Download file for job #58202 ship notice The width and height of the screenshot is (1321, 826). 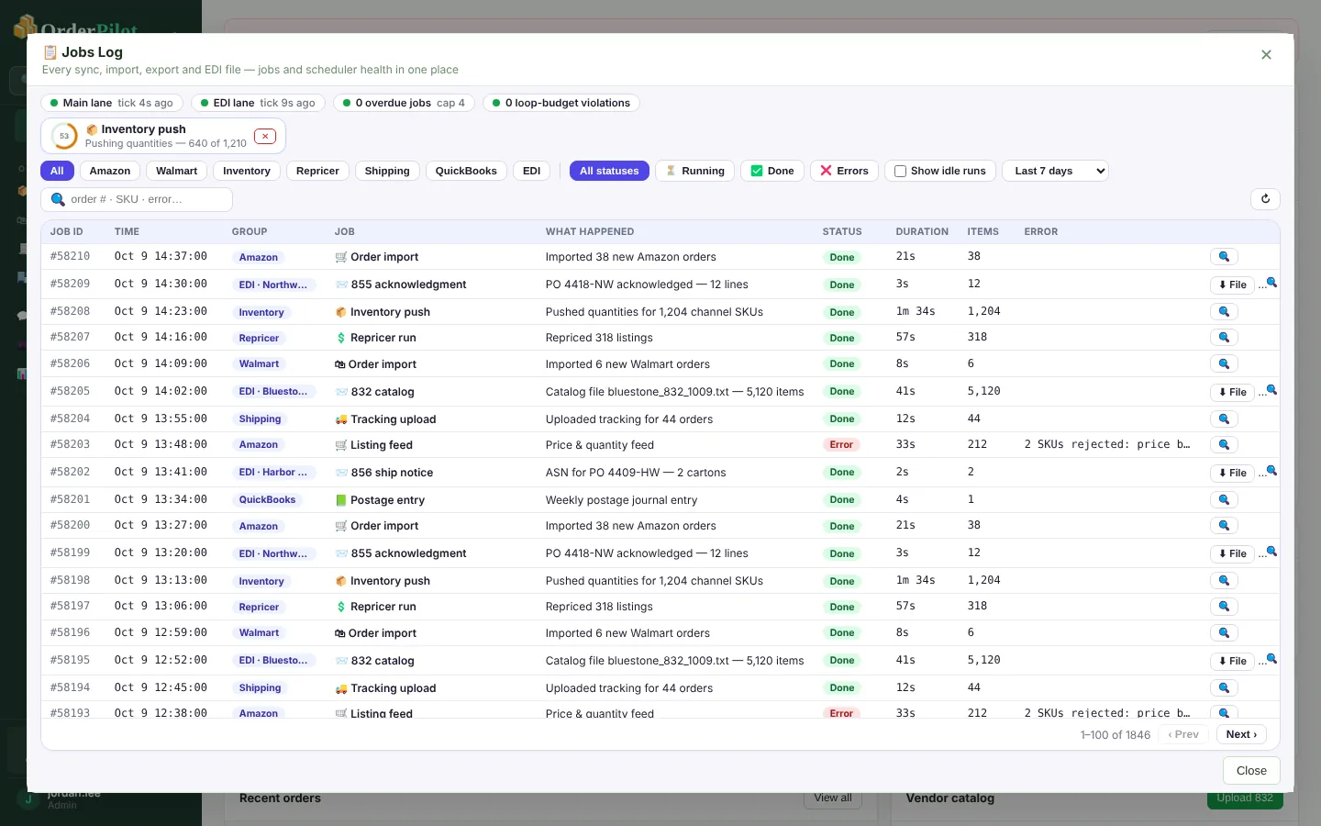click(x=1232, y=474)
